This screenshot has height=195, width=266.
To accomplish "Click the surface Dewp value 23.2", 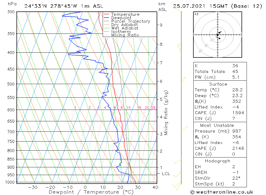I will coord(238,96).
